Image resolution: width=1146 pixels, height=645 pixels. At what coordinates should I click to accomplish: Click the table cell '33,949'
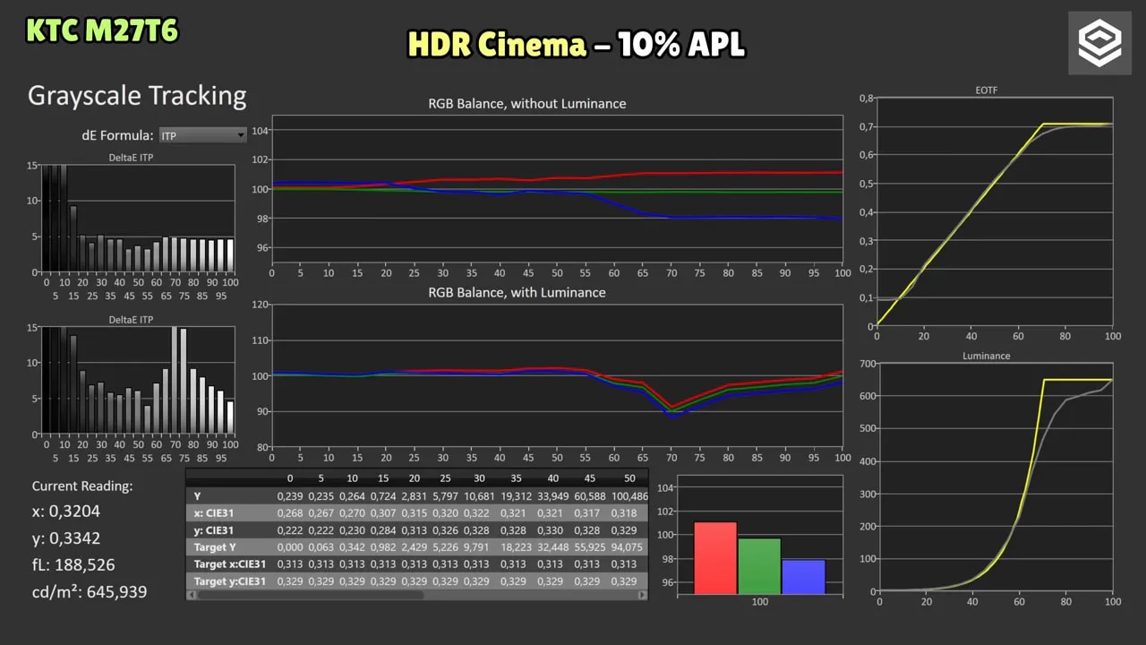pyautogui.click(x=553, y=496)
